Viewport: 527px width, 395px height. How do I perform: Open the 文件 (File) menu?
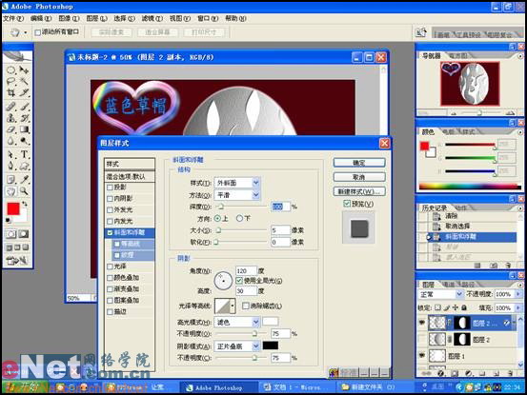[x=13, y=18]
